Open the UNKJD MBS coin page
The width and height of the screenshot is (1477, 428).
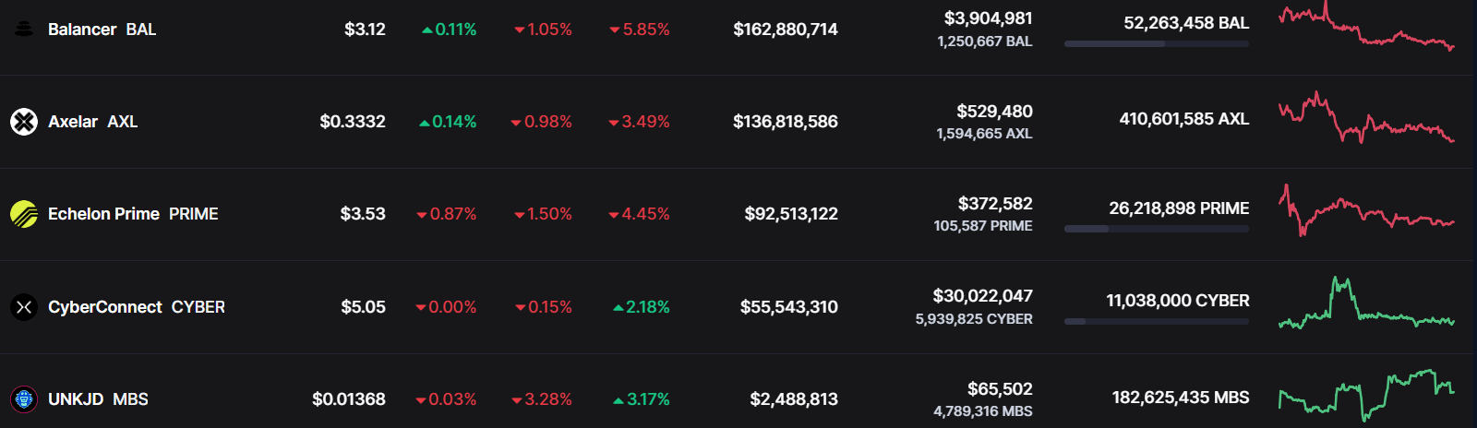tap(98, 399)
